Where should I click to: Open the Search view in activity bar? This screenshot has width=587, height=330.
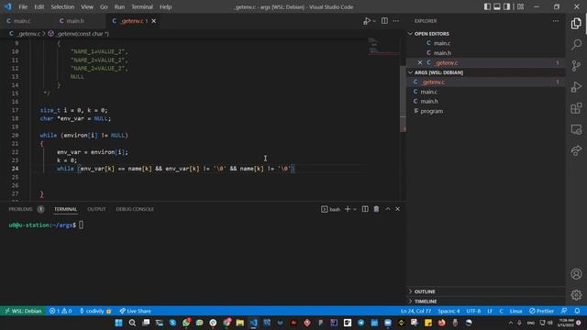pyautogui.click(x=576, y=45)
